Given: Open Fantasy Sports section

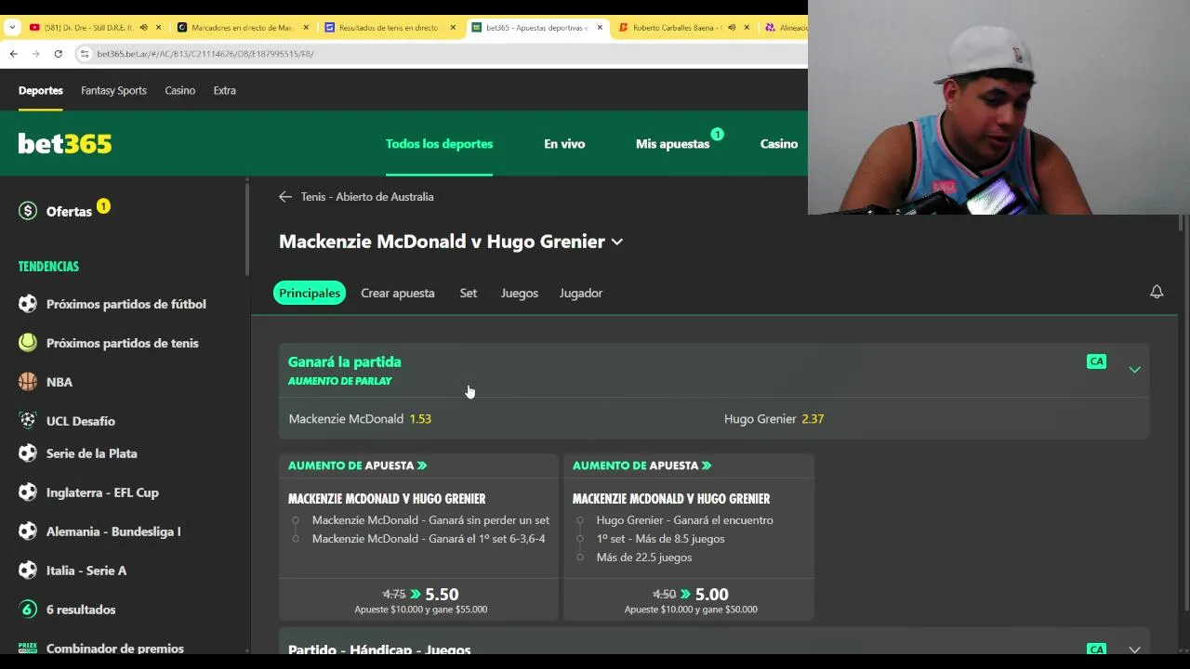Looking at the screenshot, I should tap(113, 90).
